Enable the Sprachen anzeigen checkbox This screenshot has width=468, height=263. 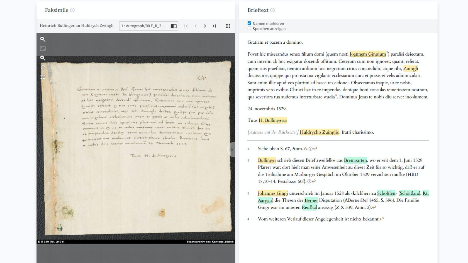[x=249, y=28]
